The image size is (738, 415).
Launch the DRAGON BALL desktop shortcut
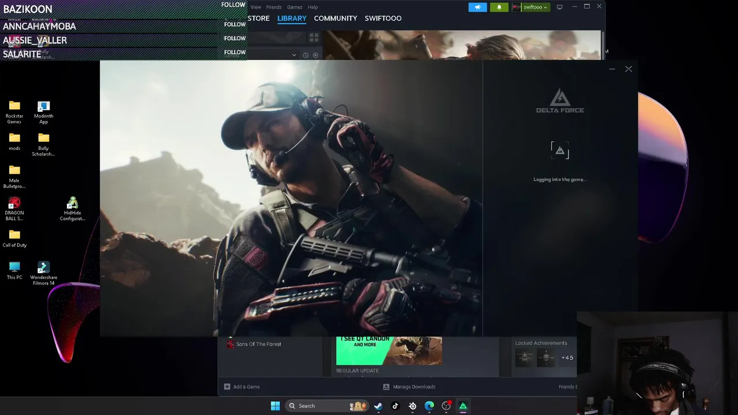pos(14,209)
